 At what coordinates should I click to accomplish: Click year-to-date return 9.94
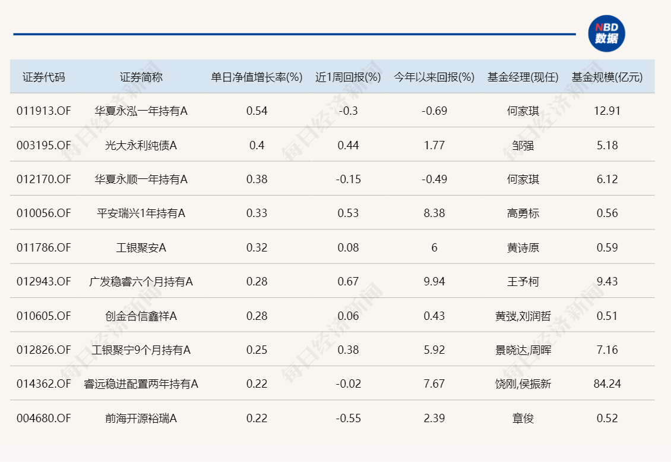pyautogui.click(x=434, y=282)
